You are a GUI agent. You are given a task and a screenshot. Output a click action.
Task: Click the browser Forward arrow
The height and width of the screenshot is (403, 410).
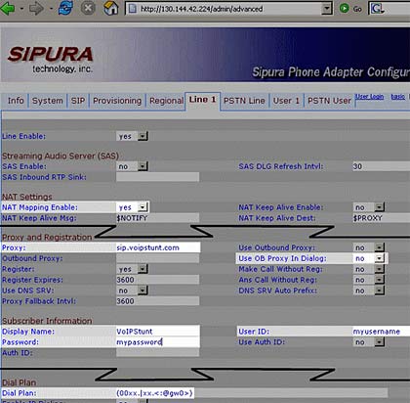[36, 9]
